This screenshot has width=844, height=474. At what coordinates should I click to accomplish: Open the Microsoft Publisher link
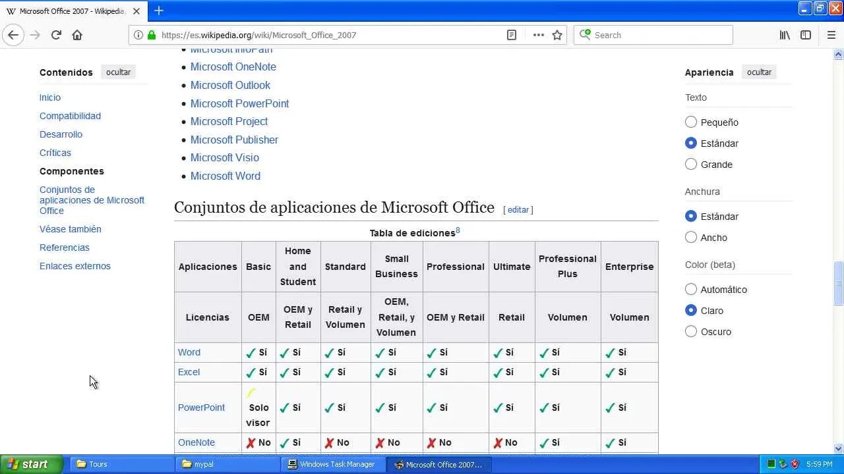tap(234, 140)
